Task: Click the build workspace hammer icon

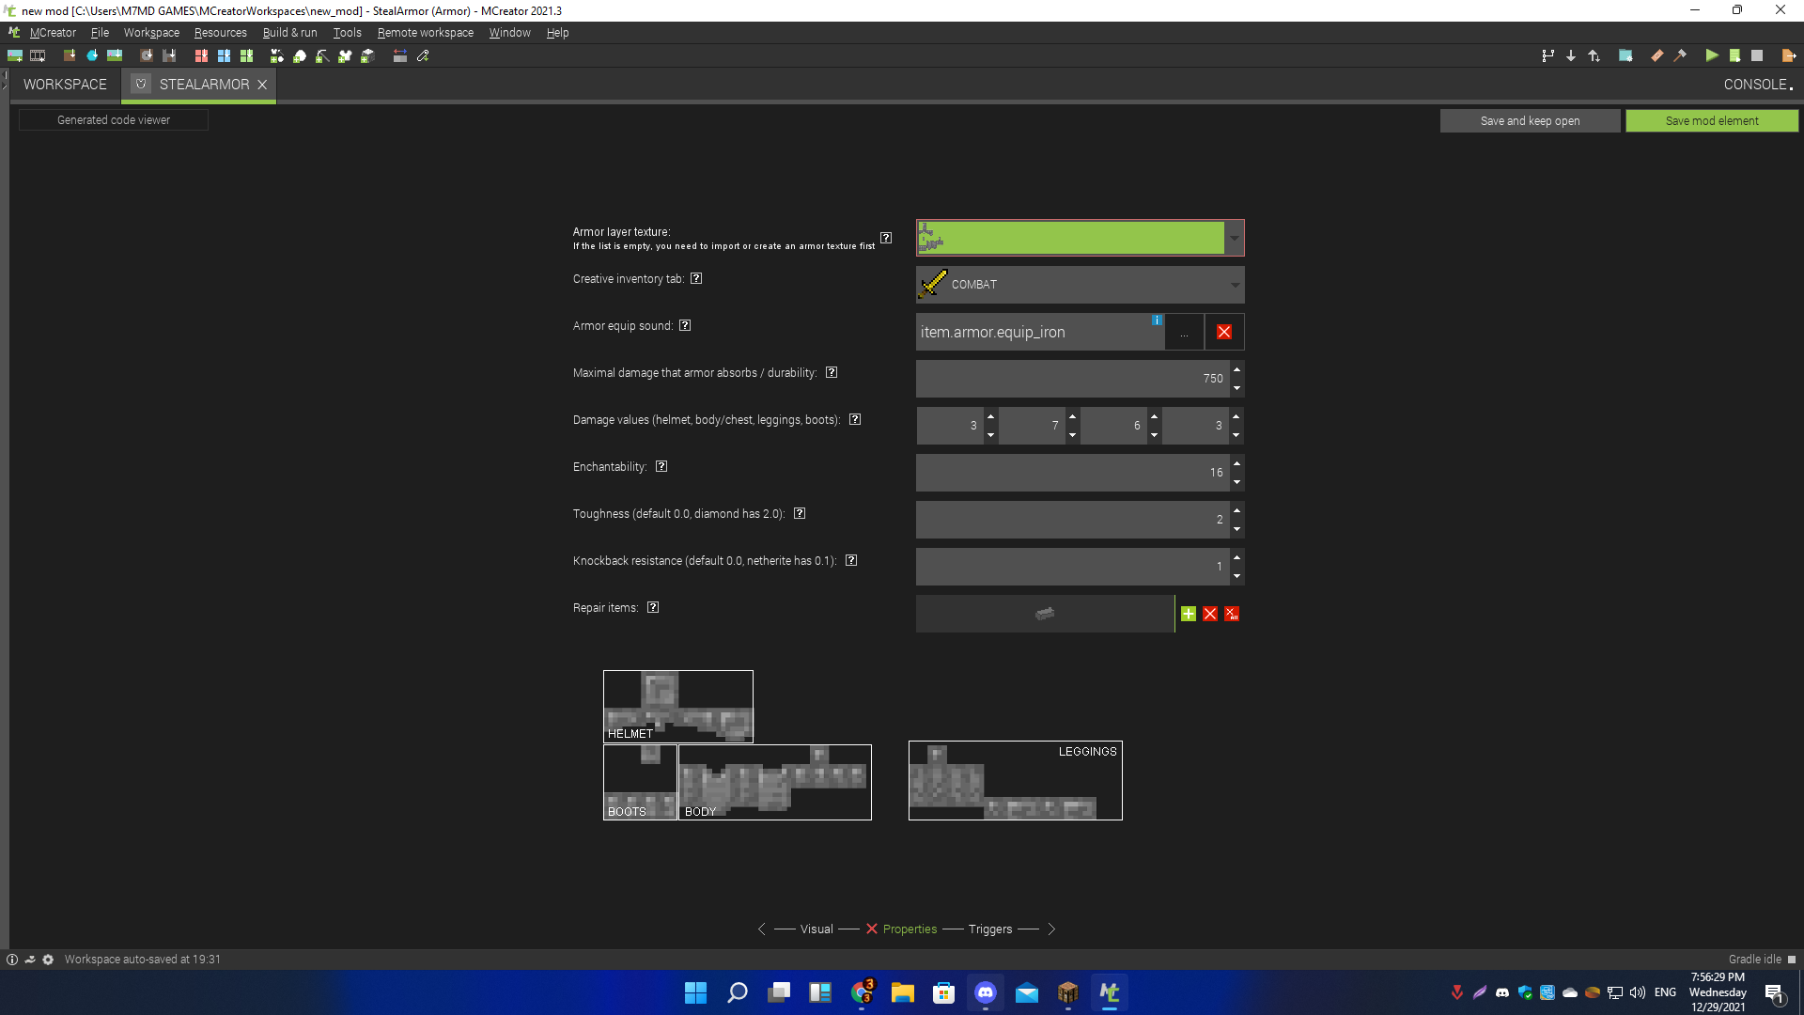Action: [1680, 56]
